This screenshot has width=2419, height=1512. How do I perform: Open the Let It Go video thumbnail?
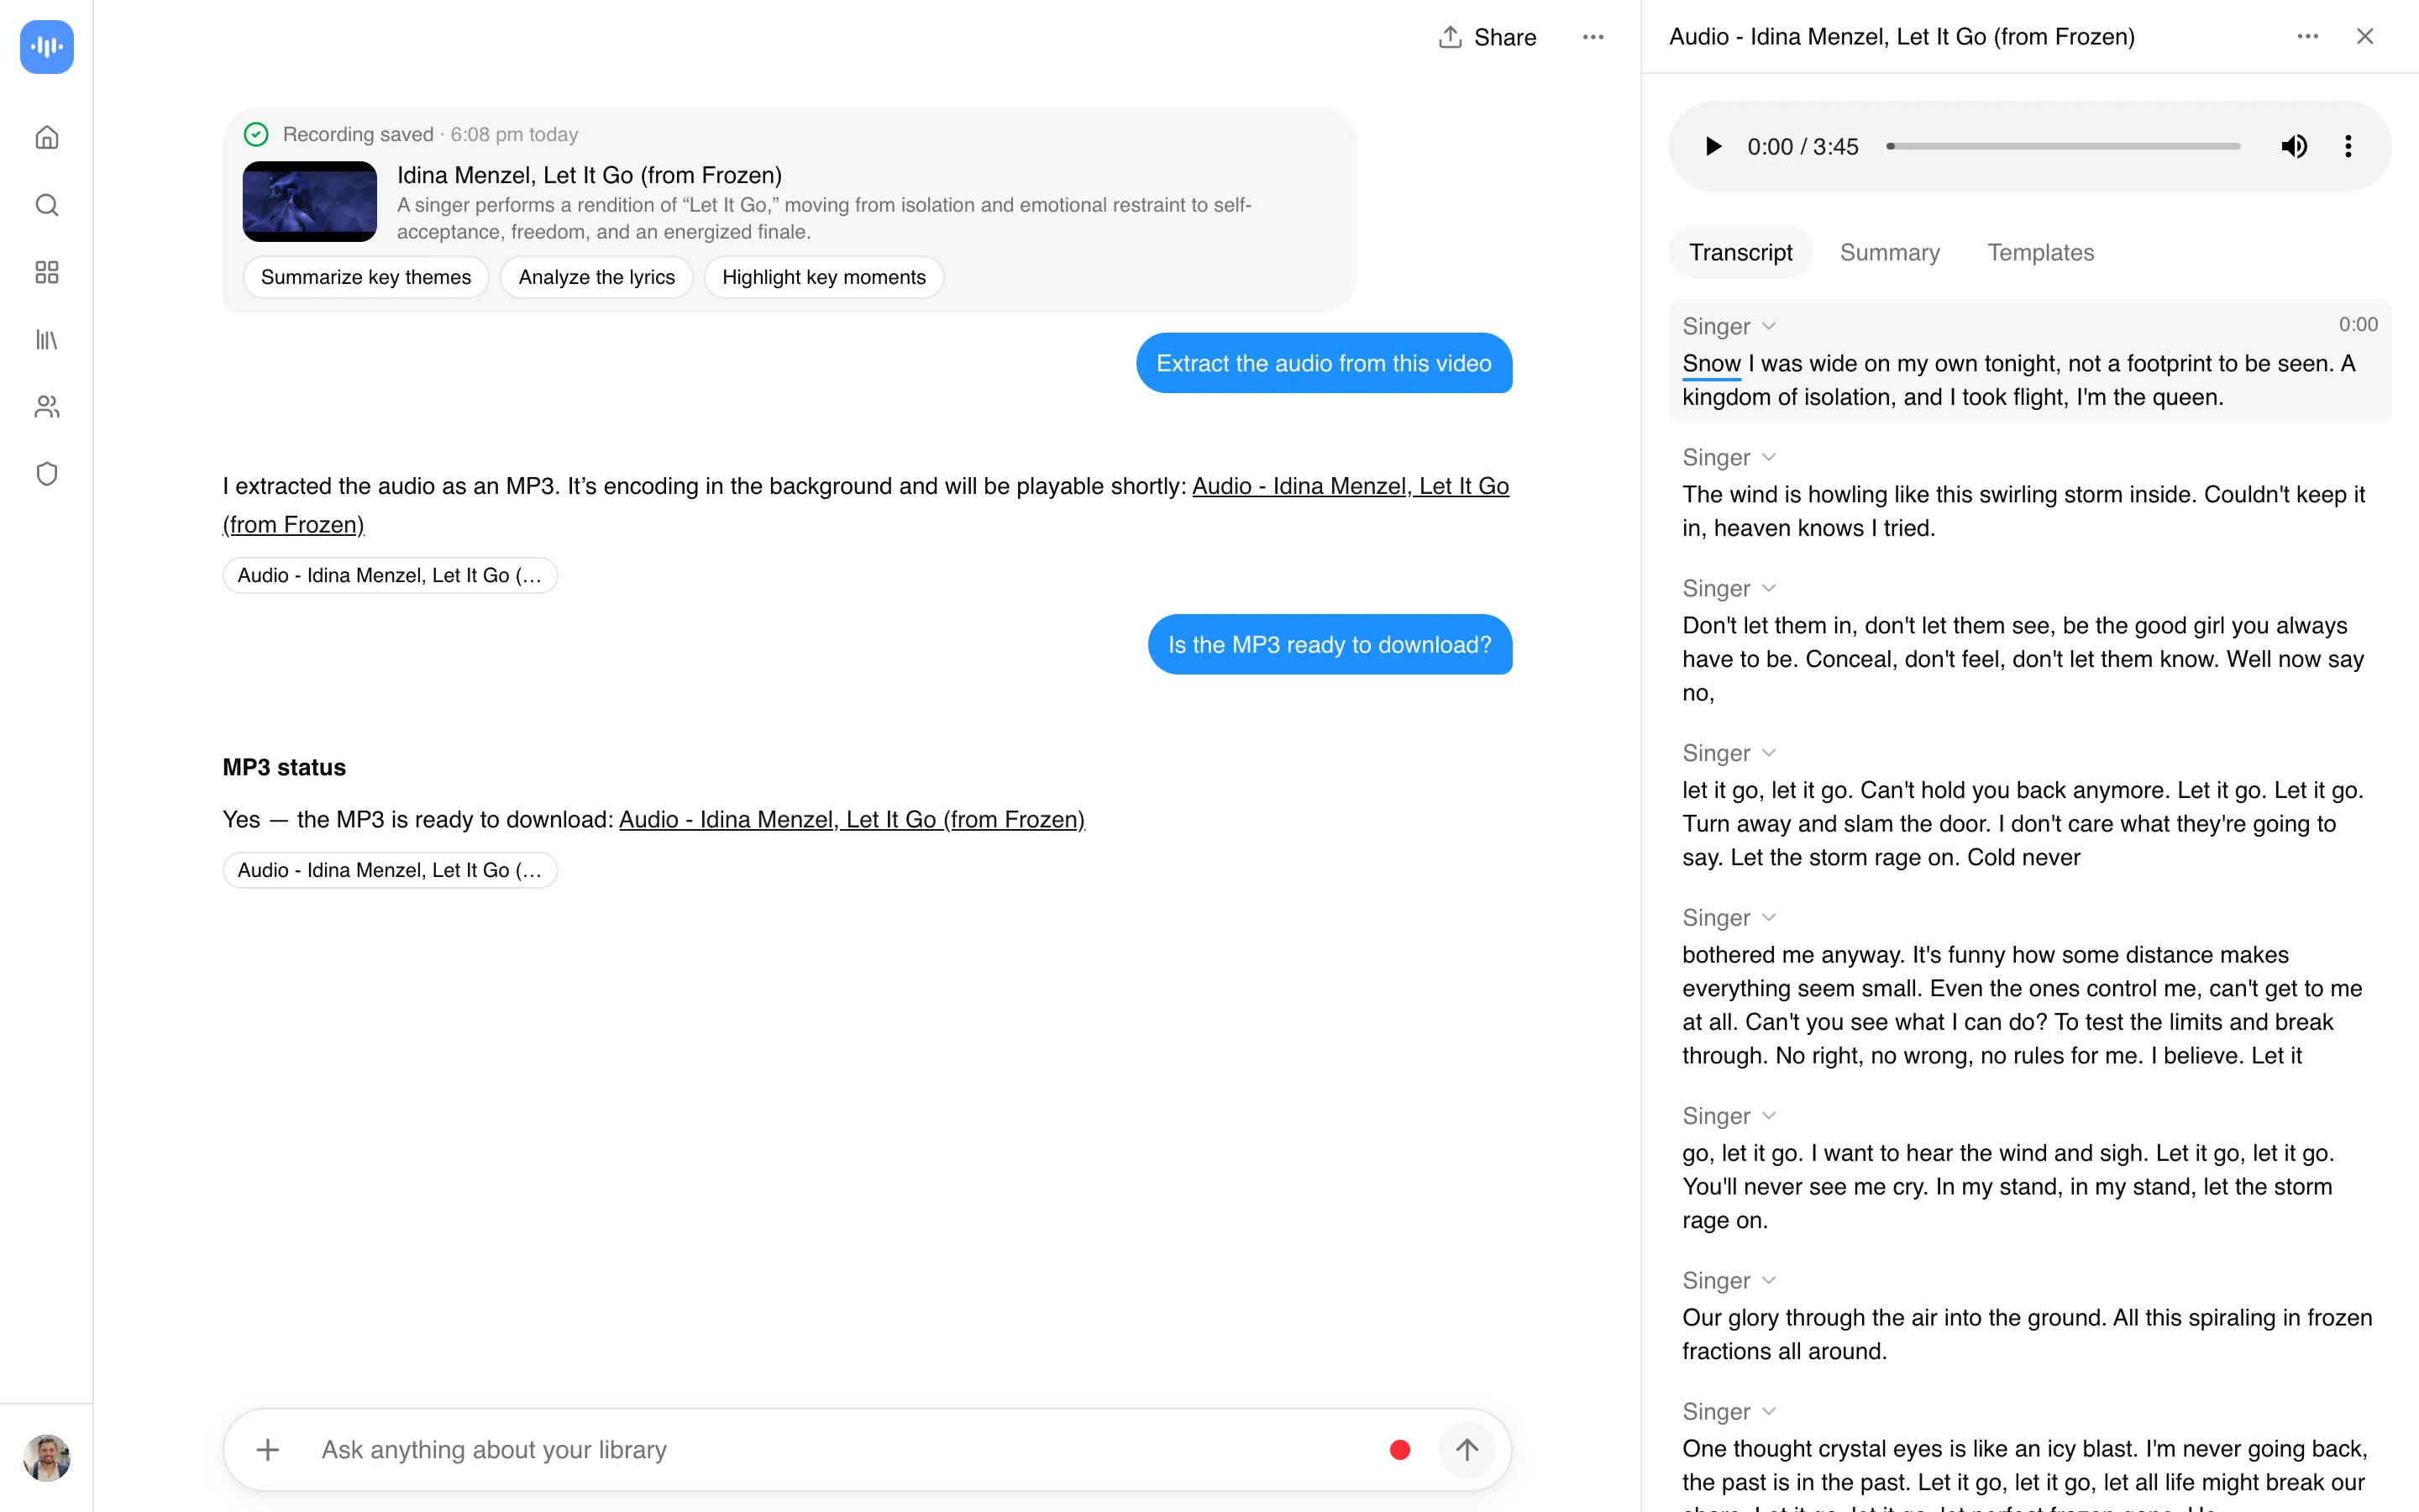[x=310, y=201]
